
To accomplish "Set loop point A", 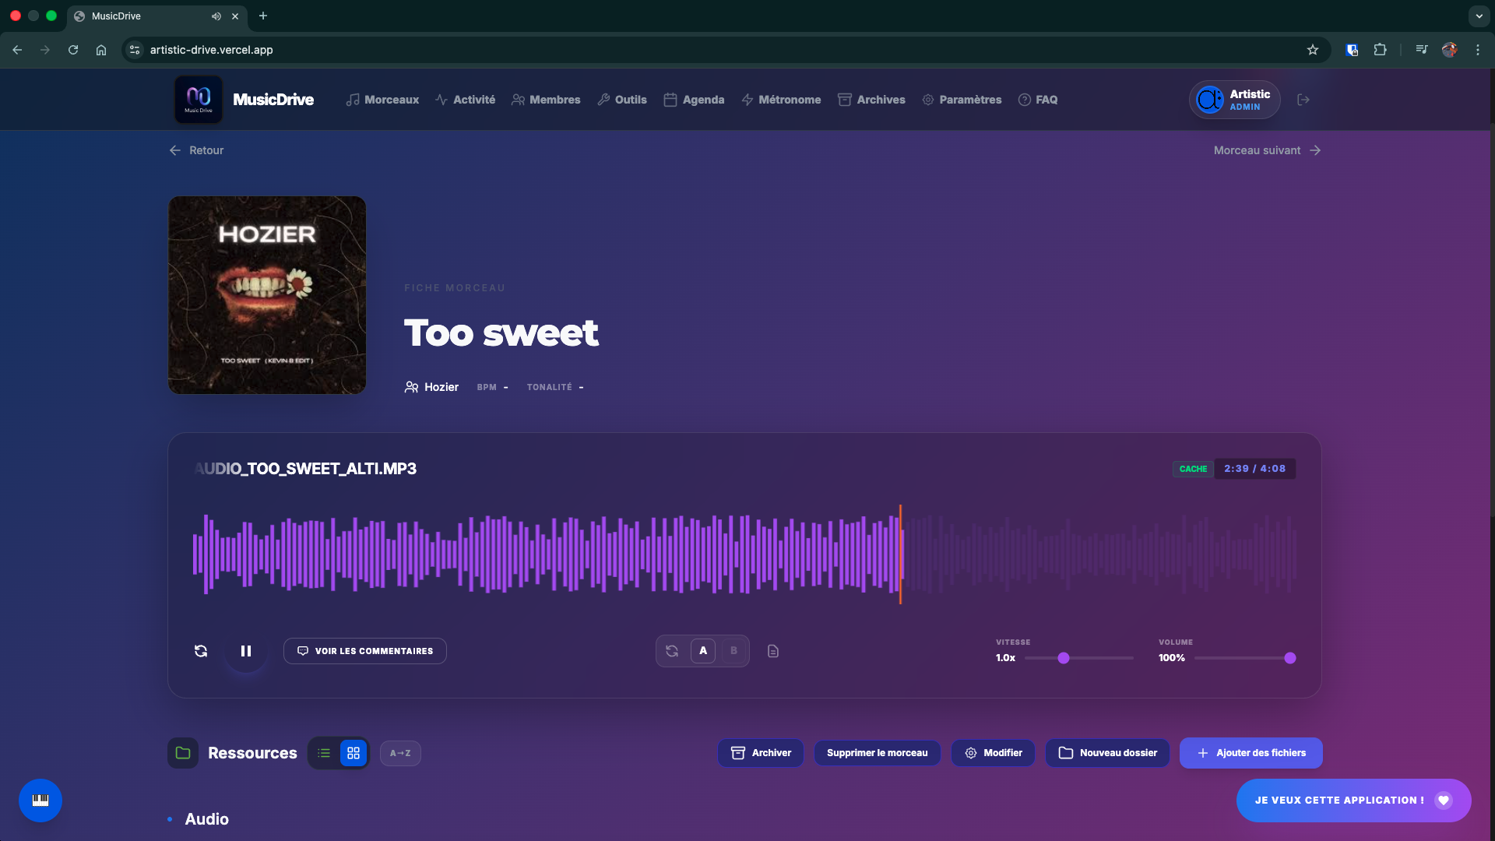I will (703, 651).
